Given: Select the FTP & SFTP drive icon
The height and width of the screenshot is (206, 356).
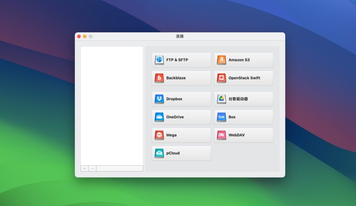Looking at the screenshot, I should coord(159,60).
